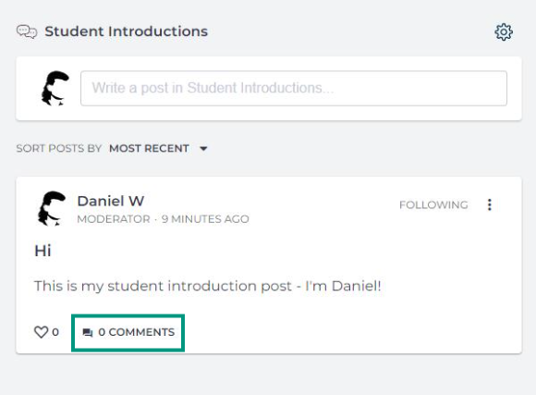
Task: Open the 'MOST RECENT' sort dropdown
Action: point(149,148)
